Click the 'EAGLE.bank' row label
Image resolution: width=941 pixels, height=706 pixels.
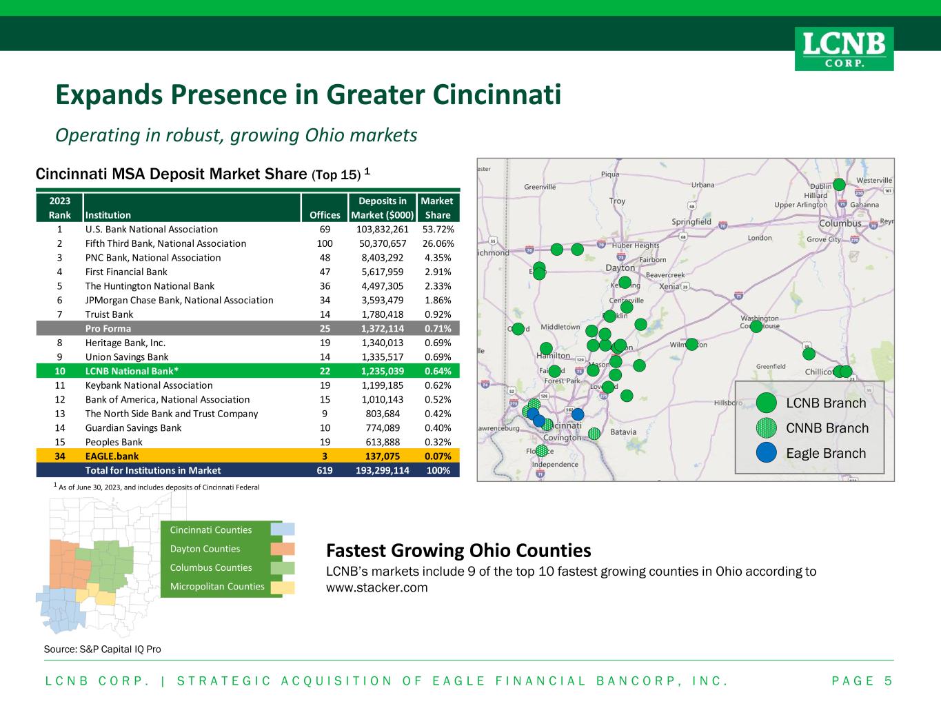[112, 456]
